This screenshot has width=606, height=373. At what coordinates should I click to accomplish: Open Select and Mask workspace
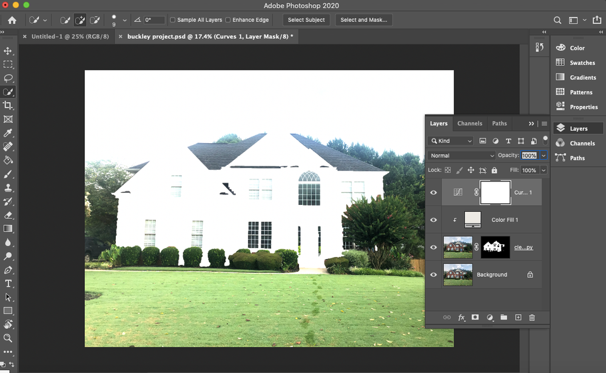click(363, 19)
